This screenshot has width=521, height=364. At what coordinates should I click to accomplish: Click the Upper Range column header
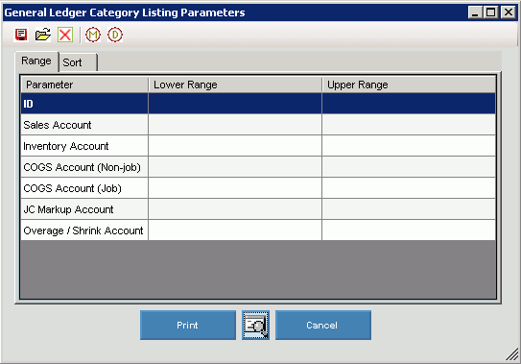(x=409, y=85)
